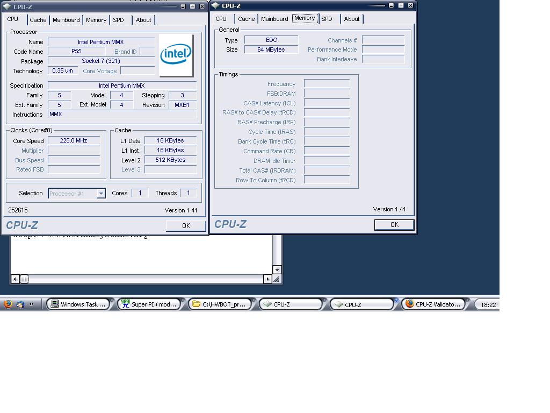Click the Threads count field
The image size is (550, 413).
pyautogui.click(x=189, y=193)
